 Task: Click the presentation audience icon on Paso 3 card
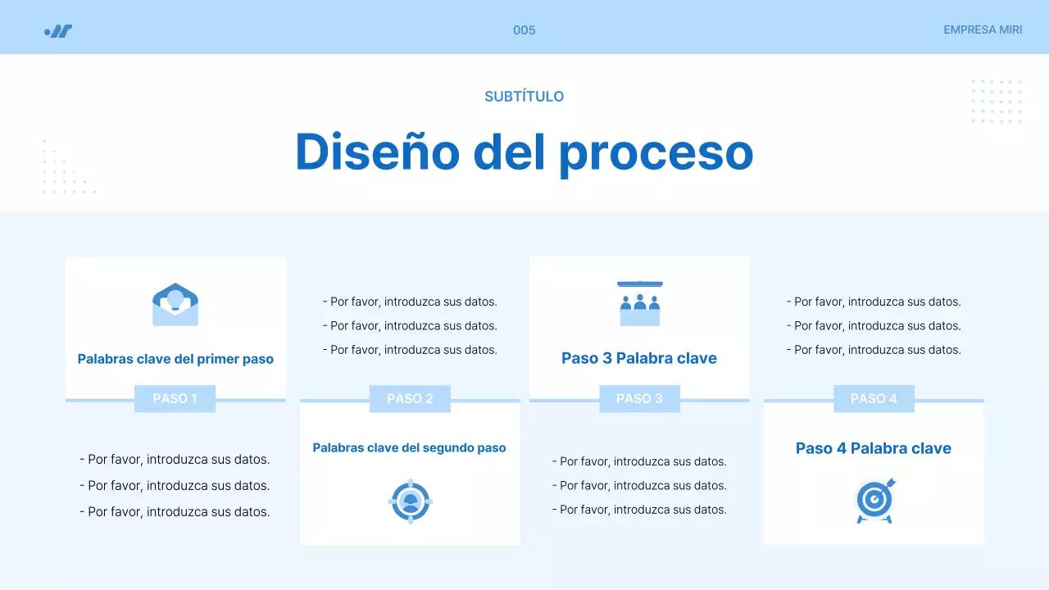[x=639, y=302]
